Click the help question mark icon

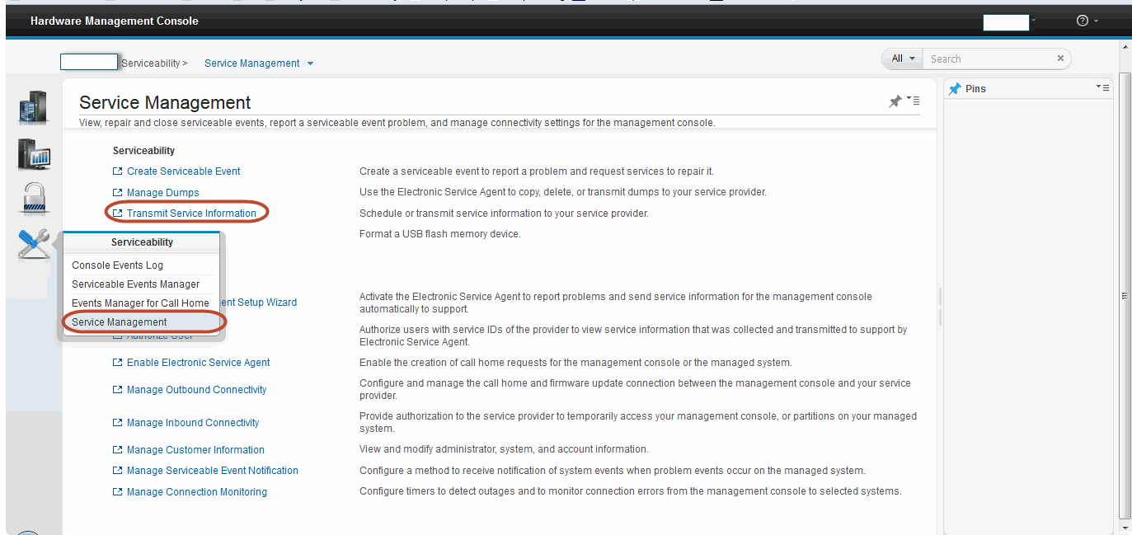point(1083,21)
